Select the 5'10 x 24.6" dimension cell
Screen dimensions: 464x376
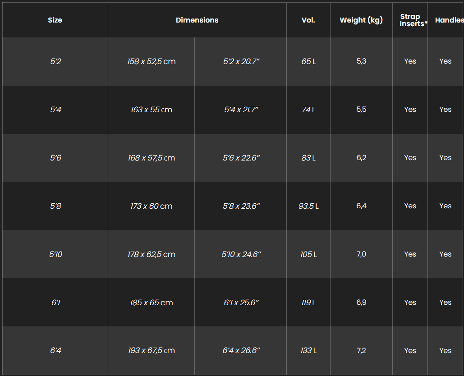pos(241,254)
